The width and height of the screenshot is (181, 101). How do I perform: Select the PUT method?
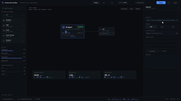pos(173,27)
